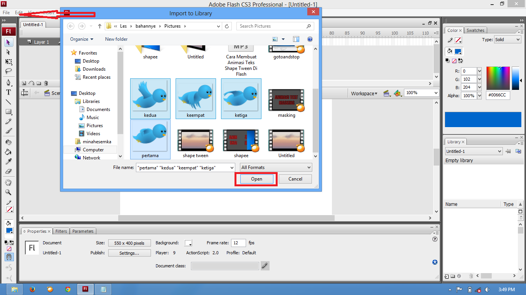
Task: Open Firefox from the taskbar
Action: click(x=32, y=289)
